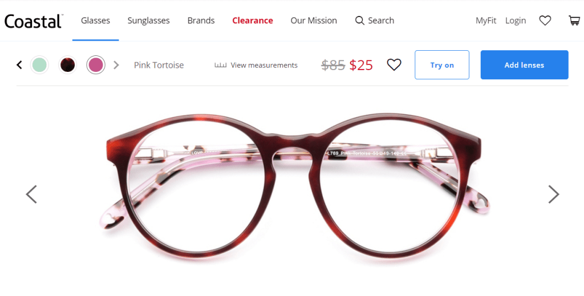Go to the Clearance section
The width and height of the screenshot is (584, 296).
pyautogui.click(x=252, y=21)
